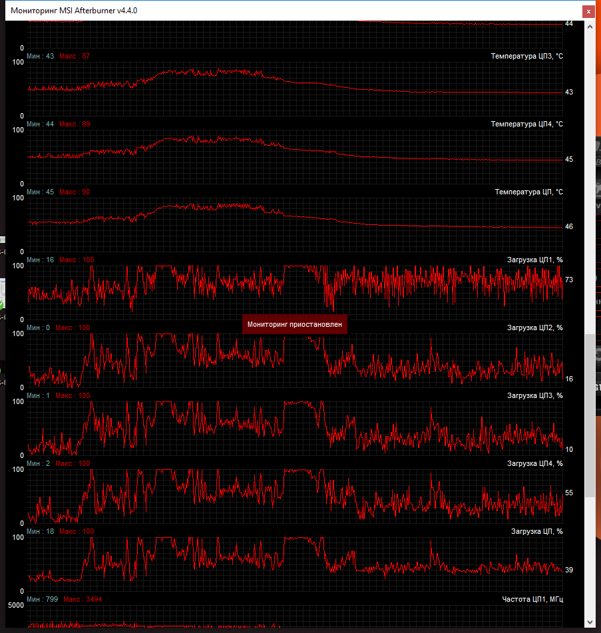Click the 'Мин : 799' frequency label
601x633 pixels.
(x=42, y=599)
